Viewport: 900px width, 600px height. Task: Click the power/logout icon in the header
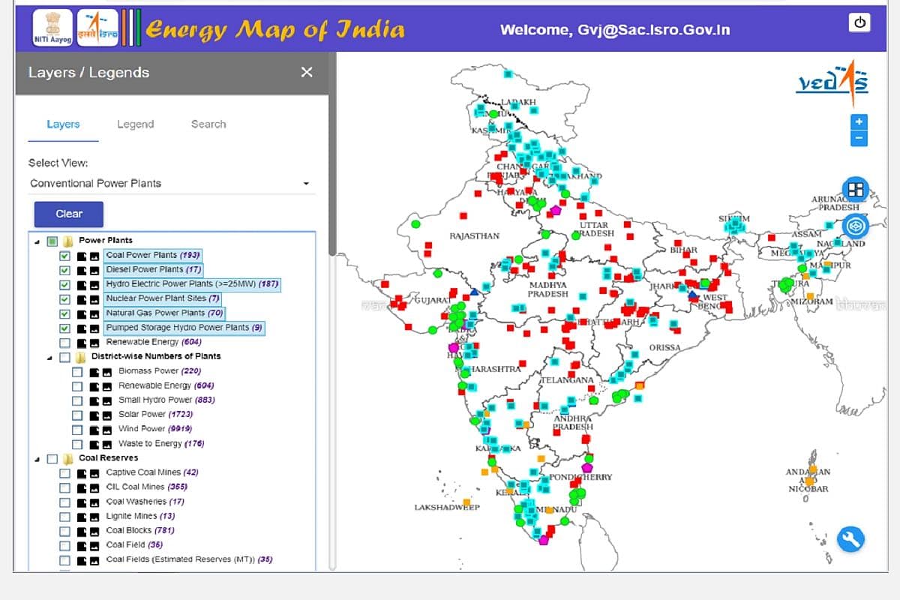(859, 22)
